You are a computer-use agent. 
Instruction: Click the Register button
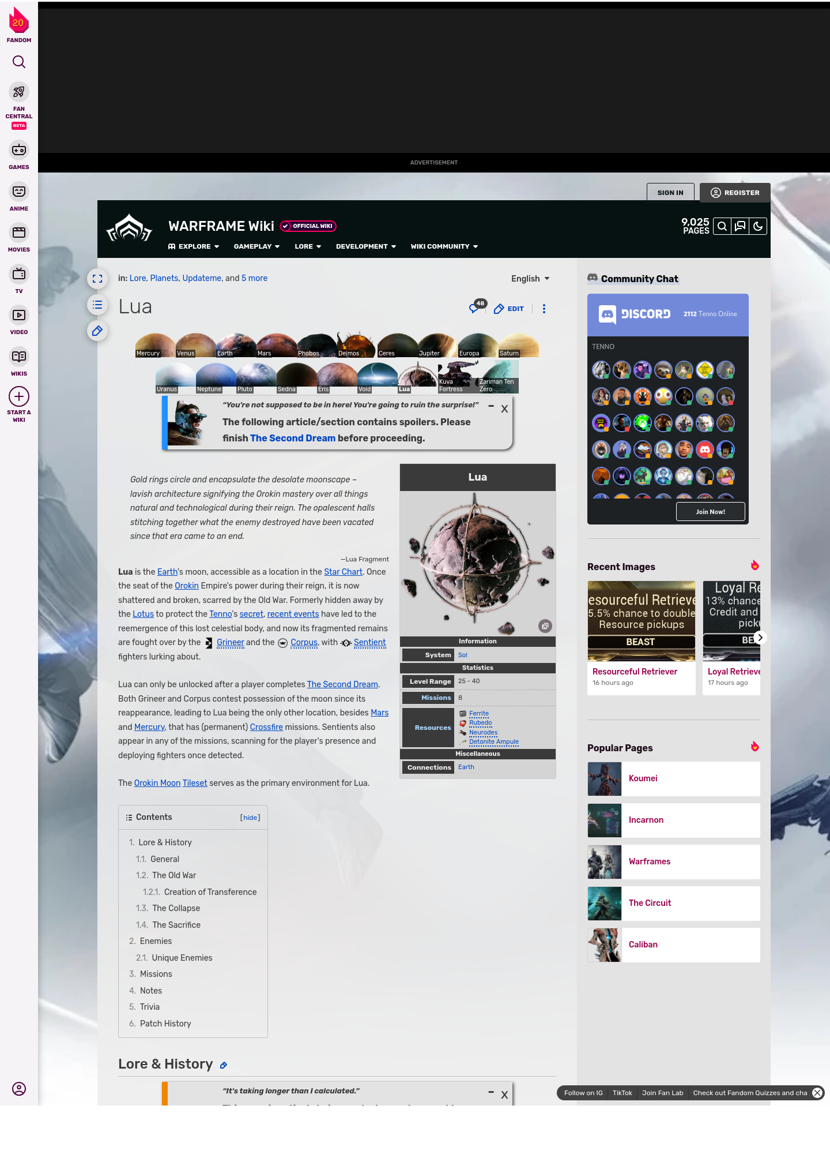click(735, 193)
